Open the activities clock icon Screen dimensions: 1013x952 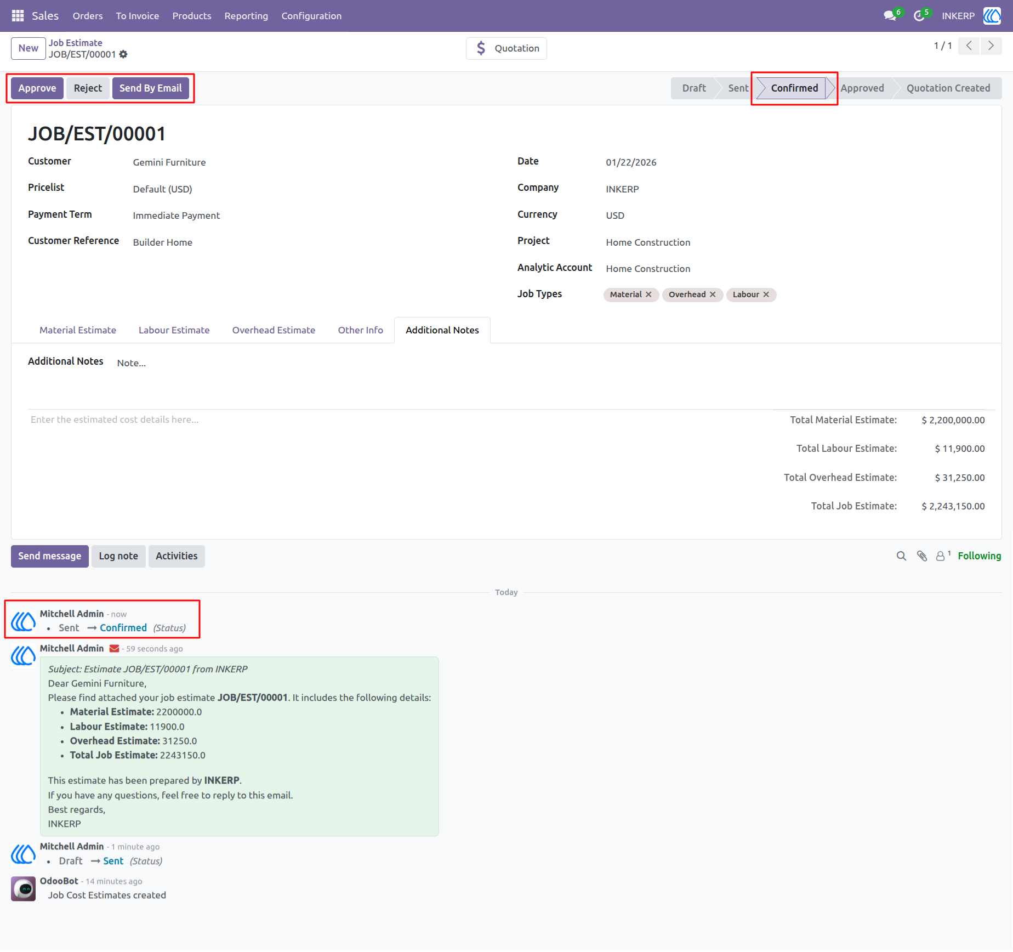tap(919, 16)
